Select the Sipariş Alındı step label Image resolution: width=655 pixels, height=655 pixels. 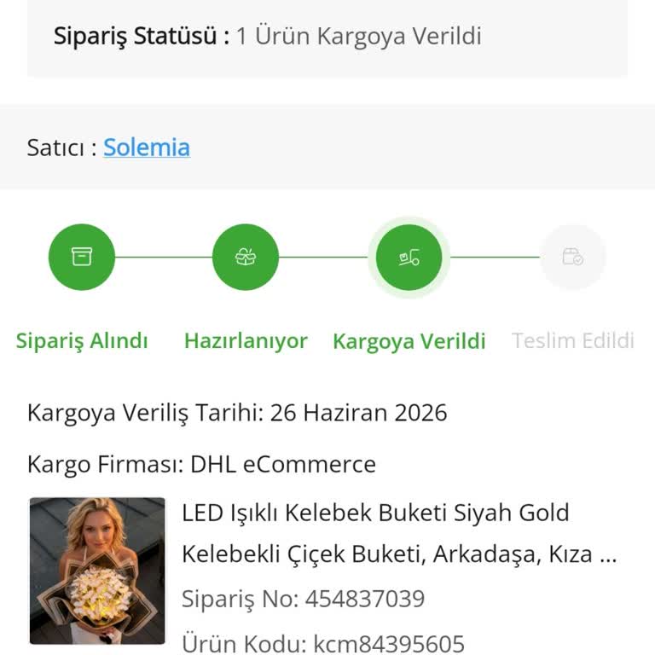pos(82,340)
